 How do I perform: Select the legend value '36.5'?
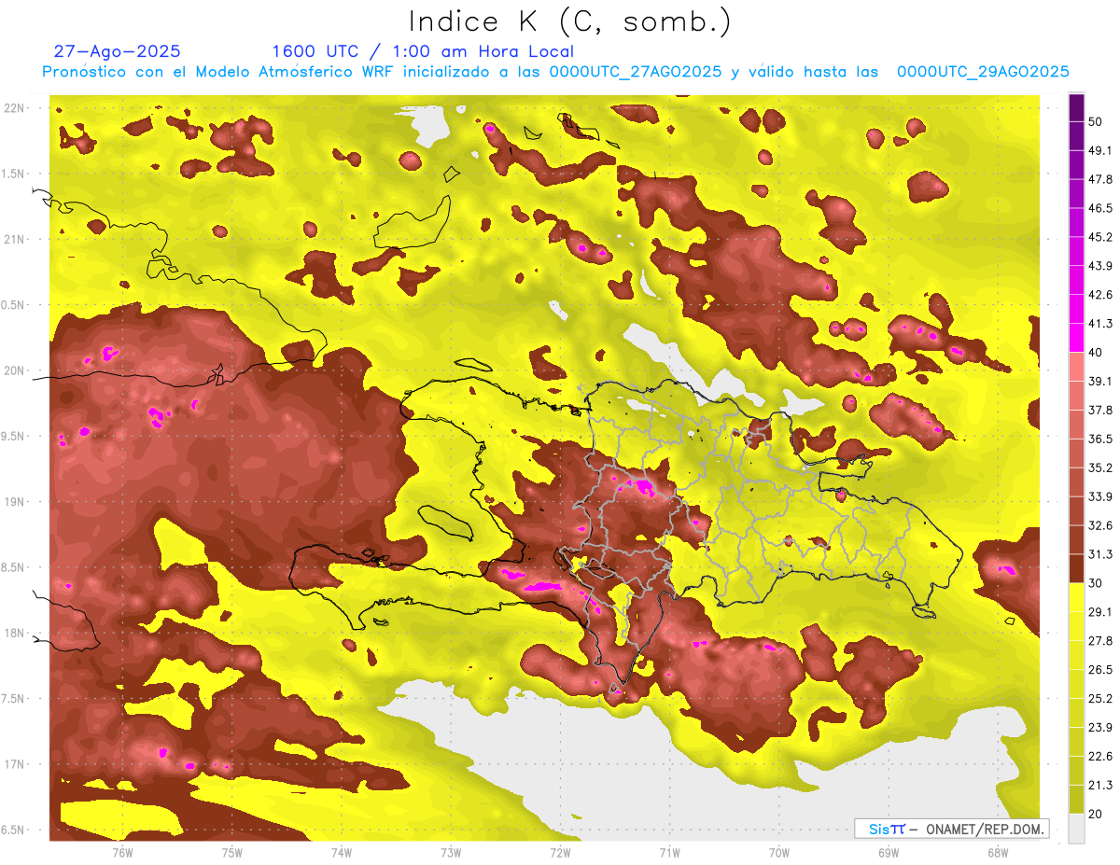point(1100,439)
